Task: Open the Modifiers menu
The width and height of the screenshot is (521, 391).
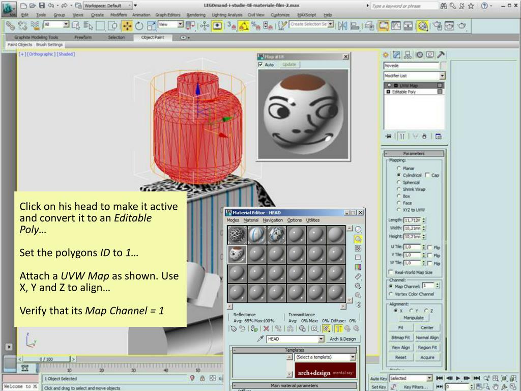Action: point(118,15)
